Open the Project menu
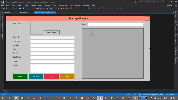This screenshot has width=178, height=100. coord(20,5)
